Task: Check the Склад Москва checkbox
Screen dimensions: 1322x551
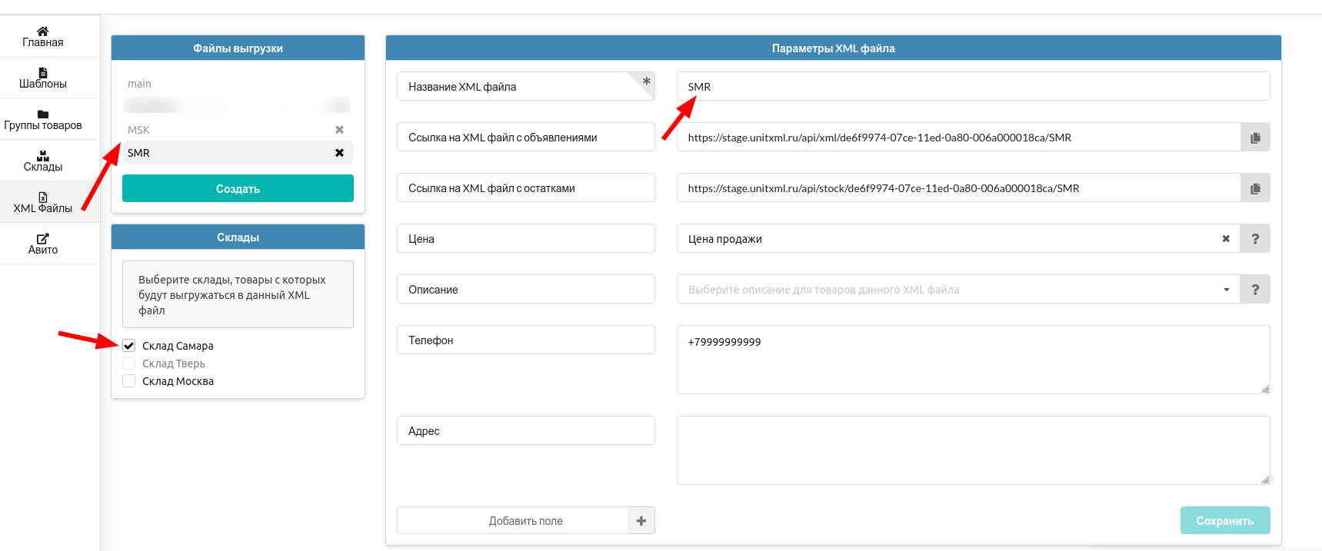Action: 129,381
